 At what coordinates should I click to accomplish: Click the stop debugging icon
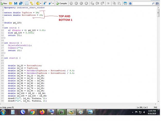click(x=86, y=3)
